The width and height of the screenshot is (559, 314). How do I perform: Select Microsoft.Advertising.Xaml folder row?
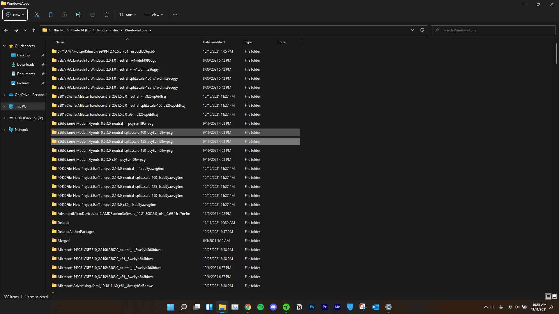click(x=175, y=286)
